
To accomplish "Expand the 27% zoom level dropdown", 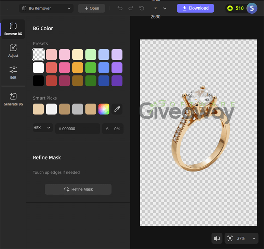I will coord(254,238).
